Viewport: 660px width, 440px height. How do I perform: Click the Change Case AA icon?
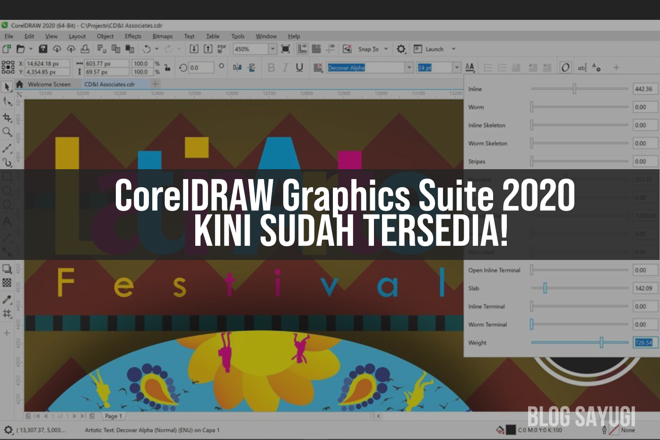click(x=469, y=68)
